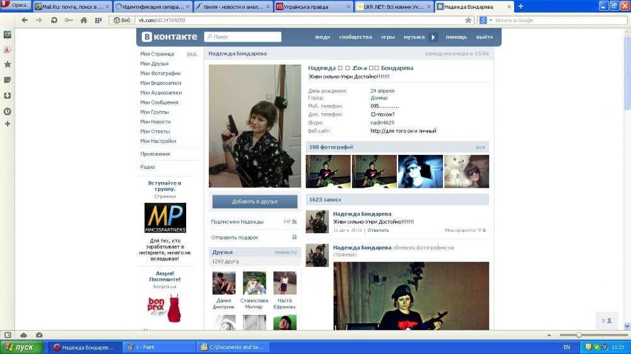Screen dimensions: 631x354
Task: Open the teddy bear photo thumbnail
Action: click(466, 171)
